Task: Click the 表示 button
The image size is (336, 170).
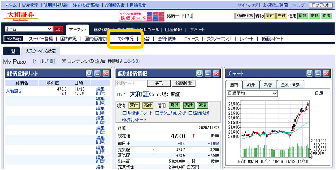Action: pyautogui.click(x=159, y=83)
